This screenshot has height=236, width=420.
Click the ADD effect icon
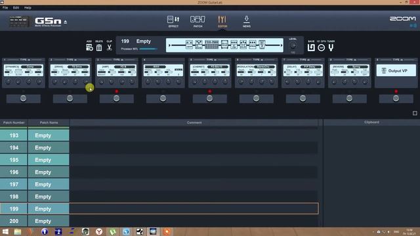click(x=89, y=48)
